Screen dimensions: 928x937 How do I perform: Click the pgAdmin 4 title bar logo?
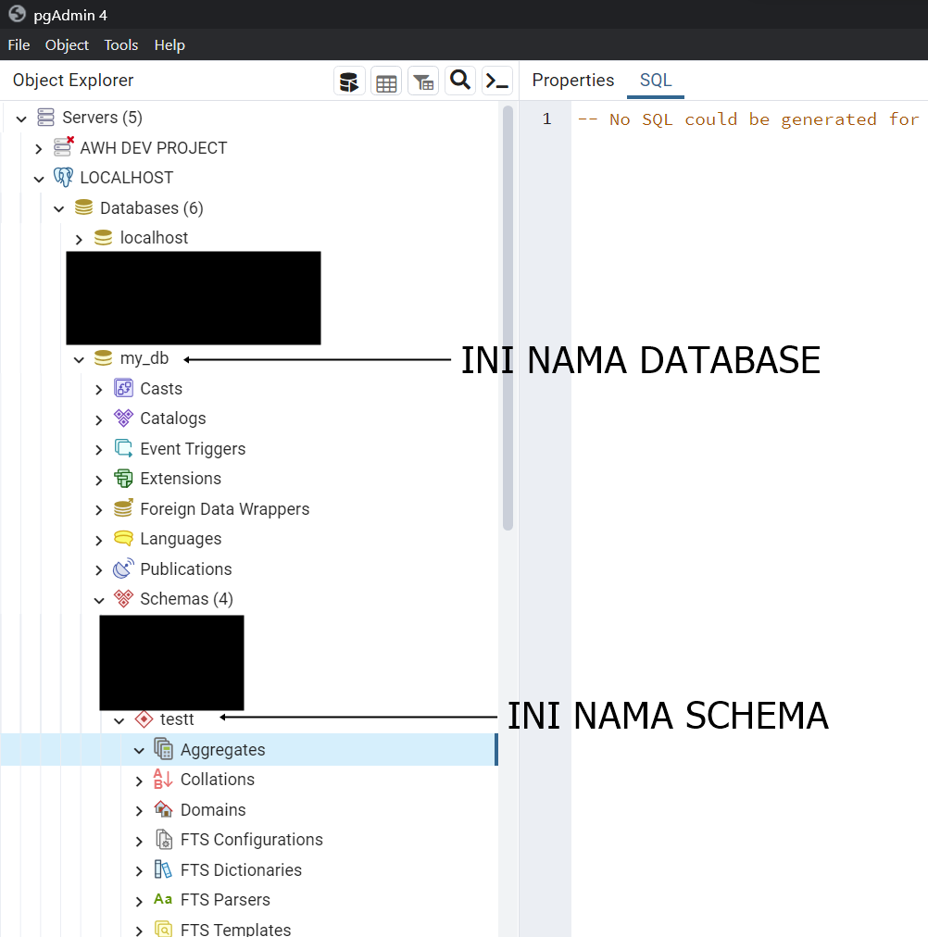[x=17, y=14]
